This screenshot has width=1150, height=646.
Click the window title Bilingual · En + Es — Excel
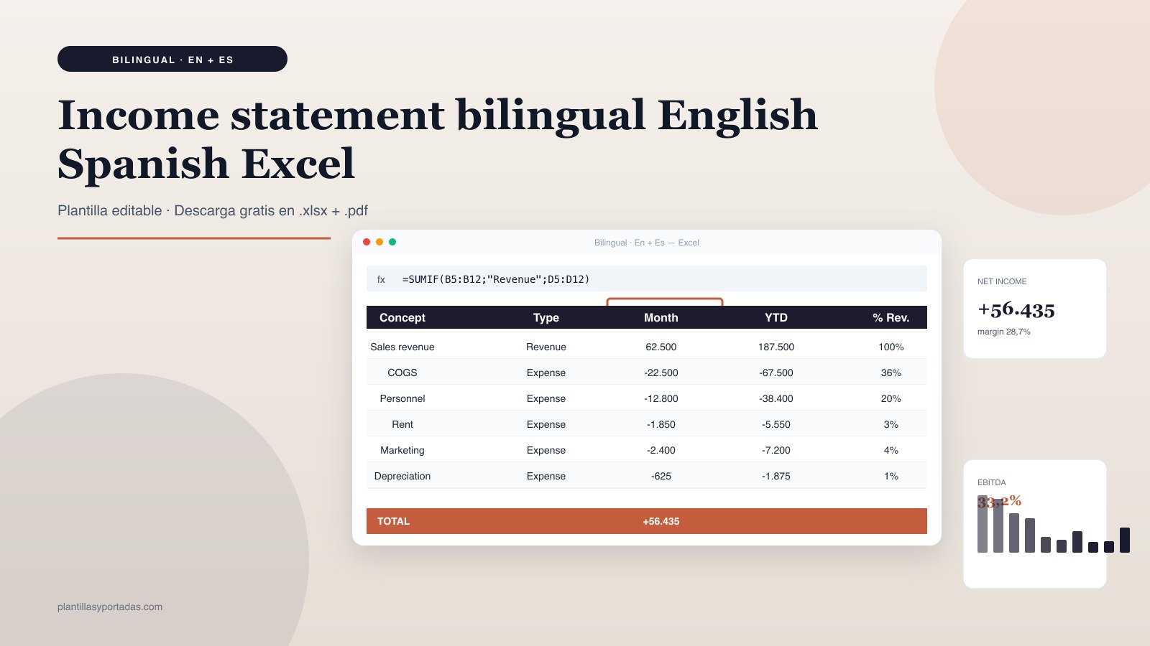tap(647, 243)
